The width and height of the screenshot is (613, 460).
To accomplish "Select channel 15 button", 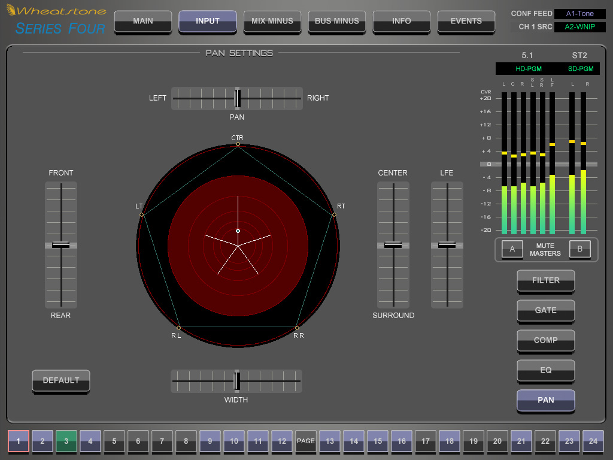I will 378,441.
